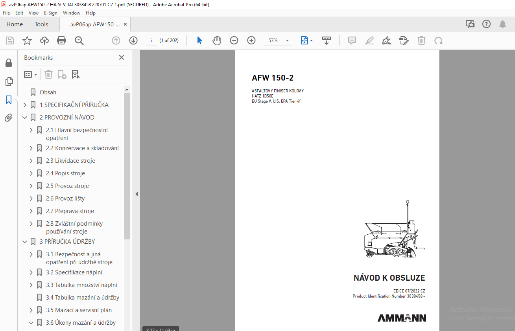This screenshot has width=515, height=331.
Task: Select the Highlight text pen tool
Action: [369, 40]
